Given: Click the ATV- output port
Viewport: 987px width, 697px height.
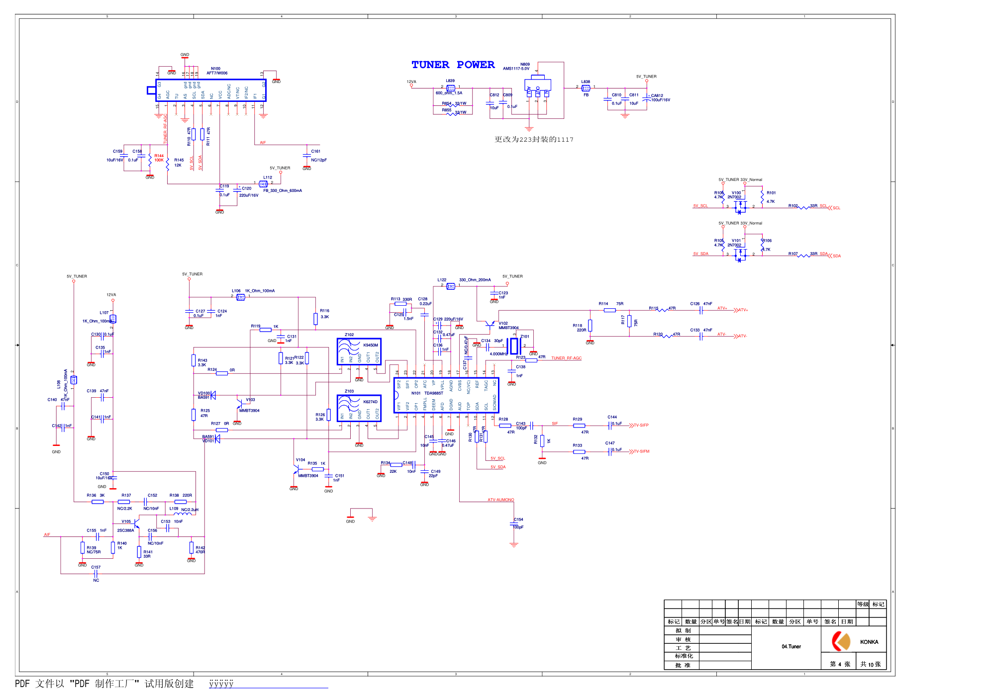Looking at the screenshot, I should coord(740,336).
